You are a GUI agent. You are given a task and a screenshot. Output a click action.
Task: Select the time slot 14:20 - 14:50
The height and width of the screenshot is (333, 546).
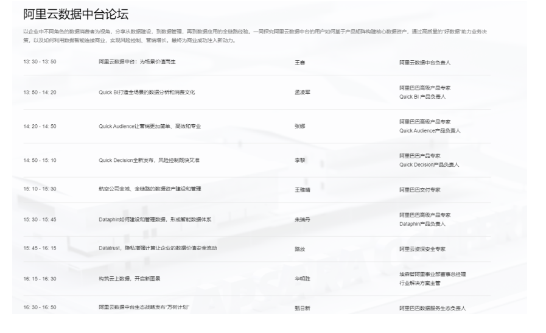pyautogui.click(x=40, y=127)
